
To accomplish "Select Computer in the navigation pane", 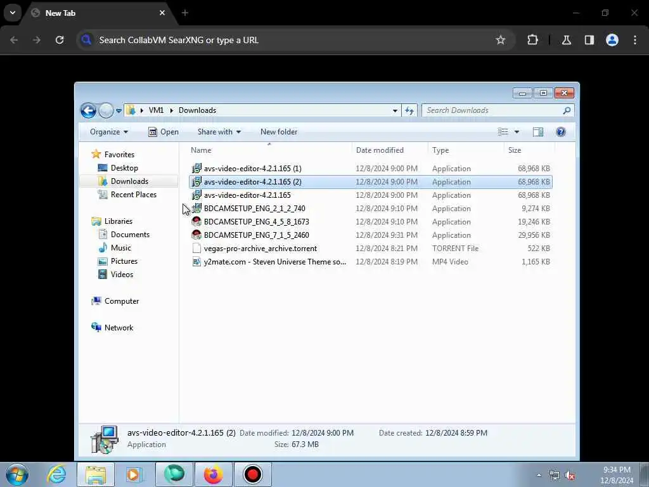I will (115, 301).
